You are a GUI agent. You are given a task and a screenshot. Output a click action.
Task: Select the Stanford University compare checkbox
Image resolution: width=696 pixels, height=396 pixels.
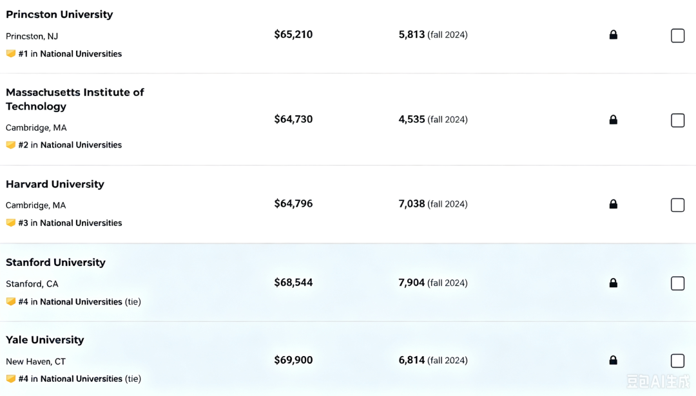point(677,283)
